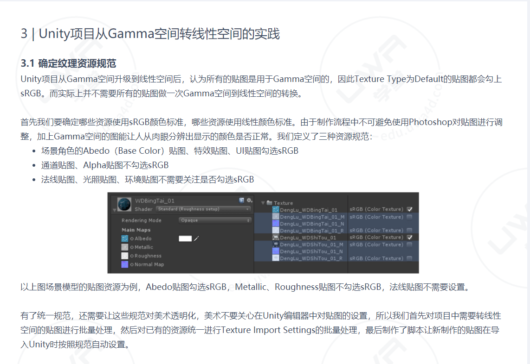530x364 pixels.
Task: Select the DengLu_WDShiTou_01_M file name
Action: pos(312,245)
